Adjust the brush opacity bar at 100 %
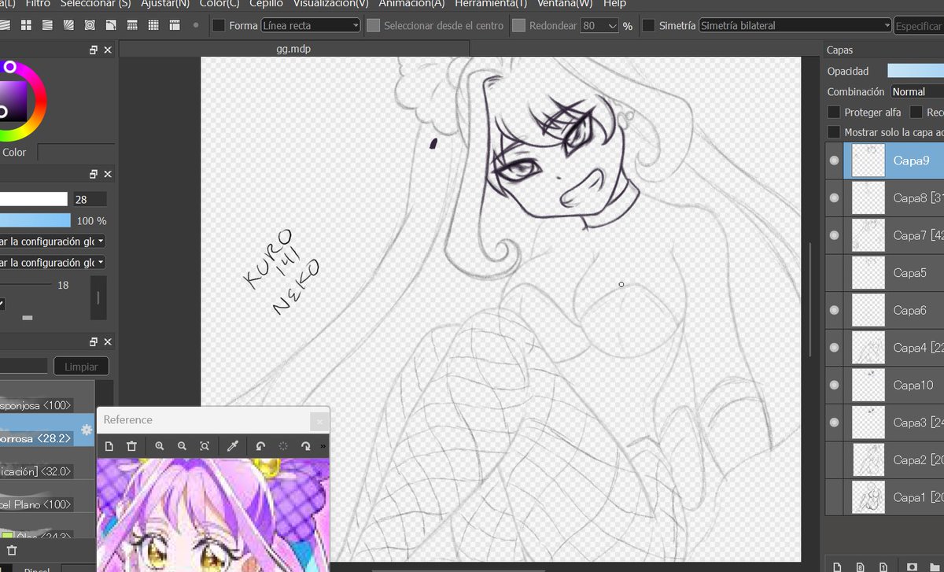This screenshot has height=572, width=944. [35, 221]
